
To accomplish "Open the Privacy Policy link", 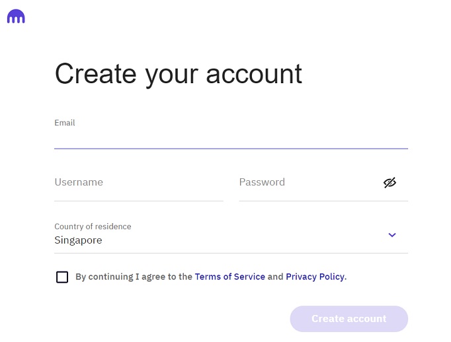I will (x=315, y=277).
